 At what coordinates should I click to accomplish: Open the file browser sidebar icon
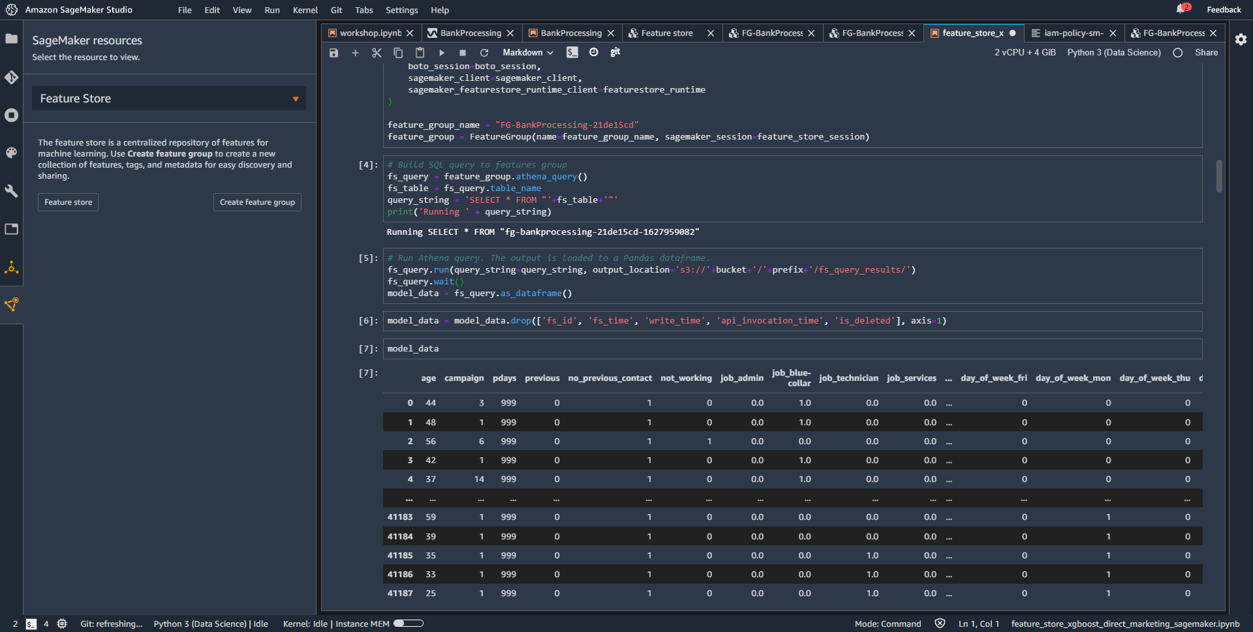11,39
